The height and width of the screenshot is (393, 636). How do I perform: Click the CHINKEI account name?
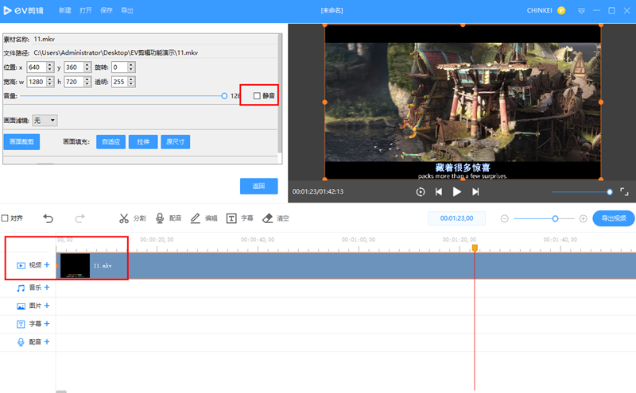point(539,10)
